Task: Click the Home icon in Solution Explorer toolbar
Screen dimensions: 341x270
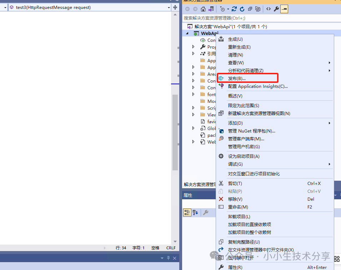Action: click(x=203, y=9)
